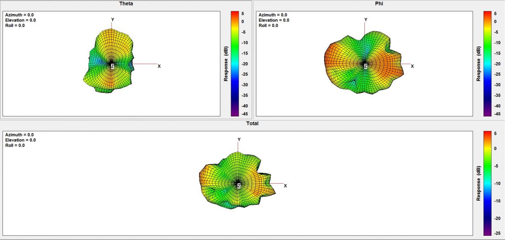
Task: Click 'Roll = 0.0' in Total panel
Action: point(15,146)
